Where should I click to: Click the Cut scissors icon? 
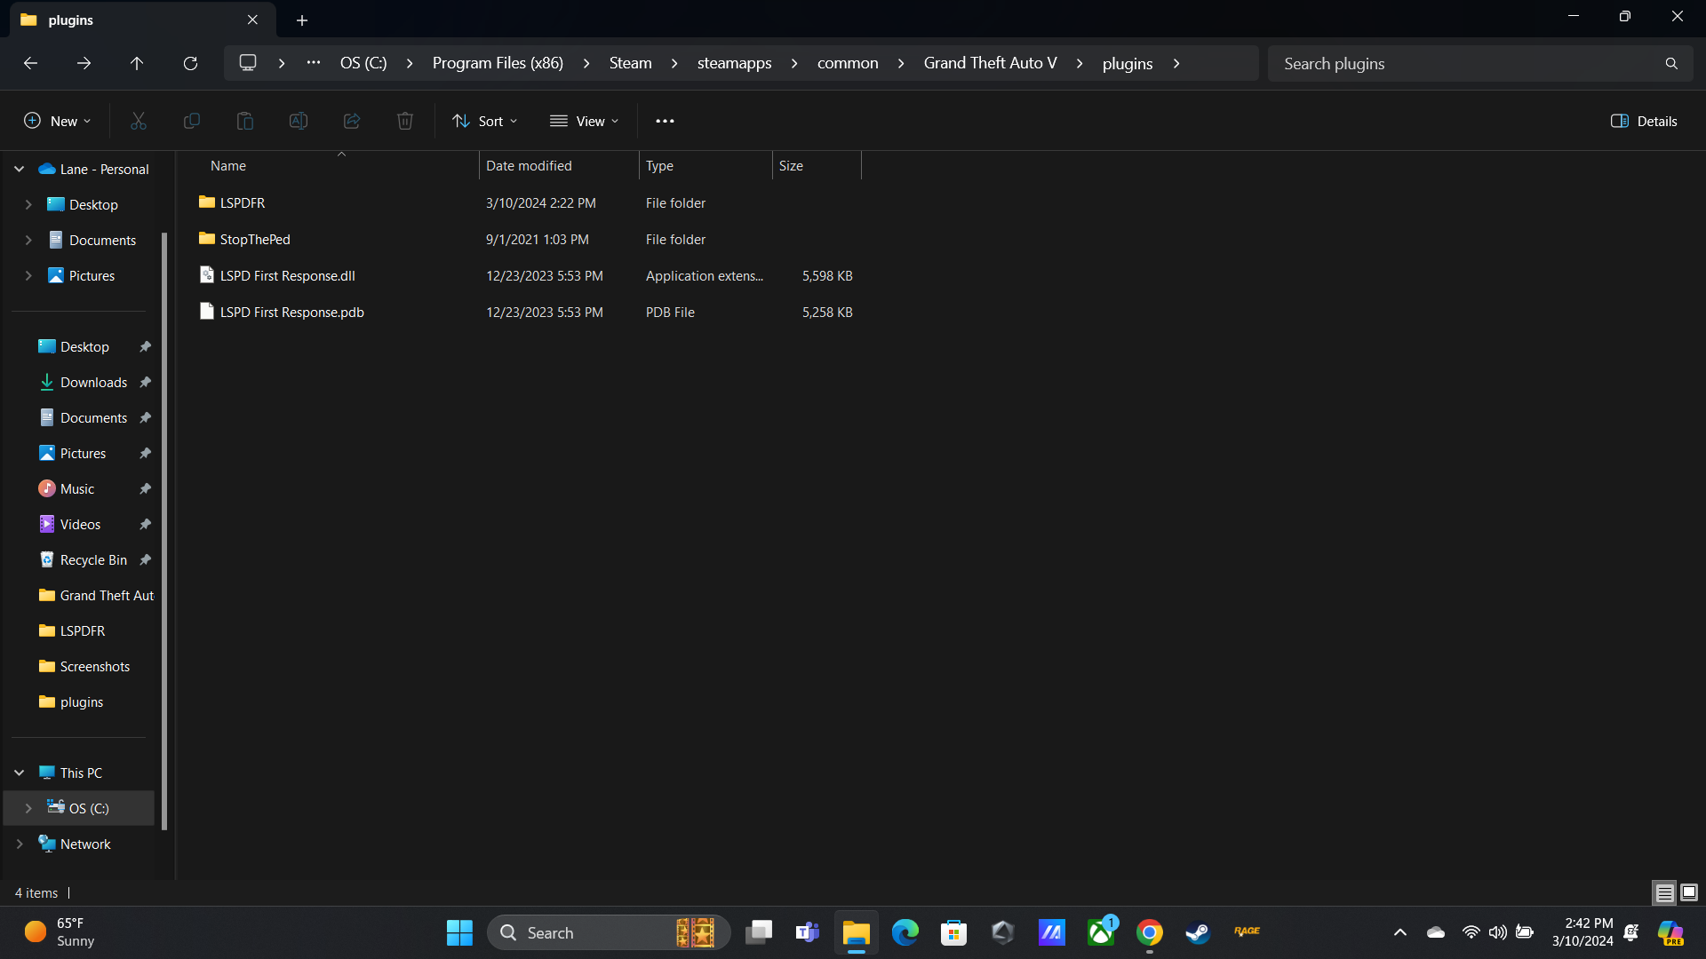tap(139, 121)
